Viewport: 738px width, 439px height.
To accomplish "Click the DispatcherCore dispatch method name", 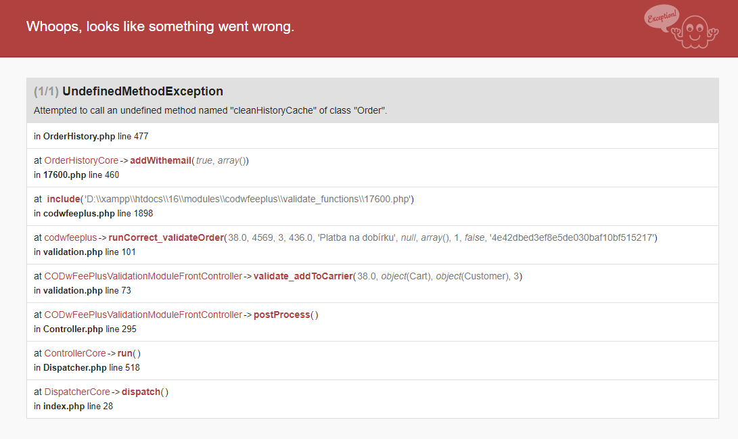I will 141,392.
